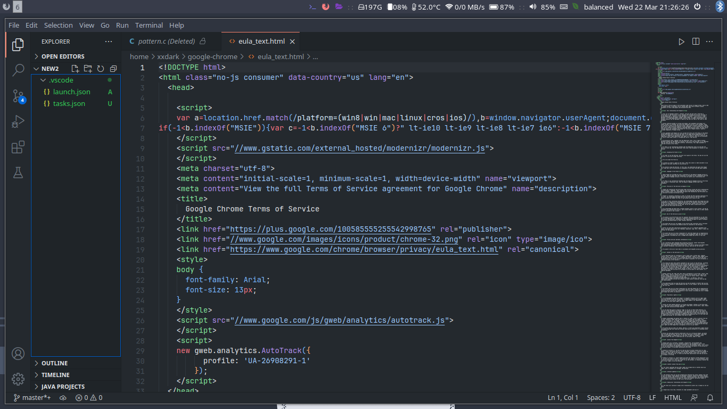The height and width of the screenshot is (409, 727).
Task: Open breadcrumb ellipsis symbol dropdown
Action: (315, 56)
